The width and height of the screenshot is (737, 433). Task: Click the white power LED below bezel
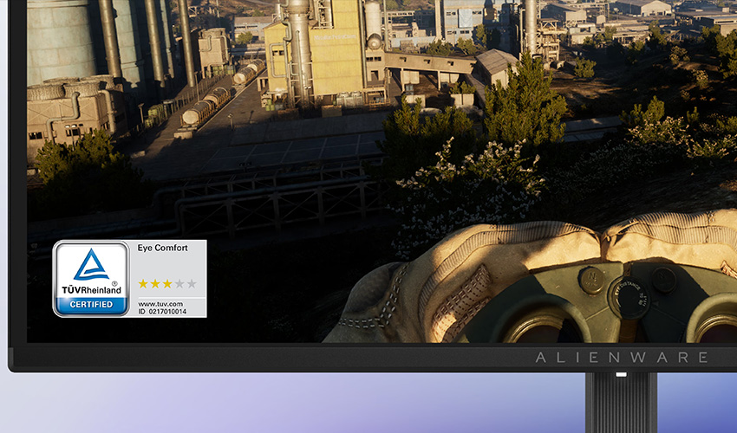pyautogui.click(x=622, y=374)
